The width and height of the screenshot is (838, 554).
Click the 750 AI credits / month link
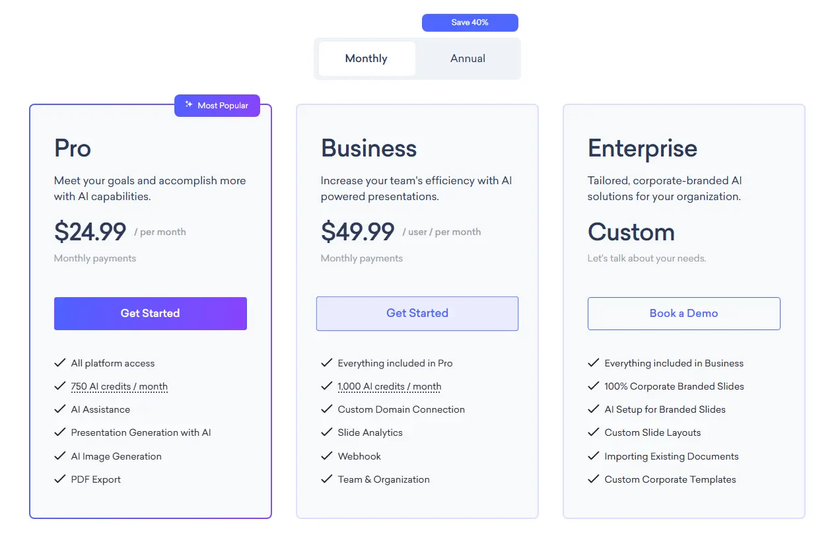click(120, 386)
